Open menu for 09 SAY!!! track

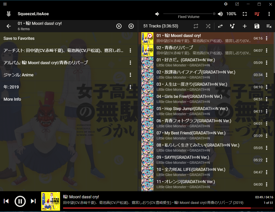coord(267,160)
